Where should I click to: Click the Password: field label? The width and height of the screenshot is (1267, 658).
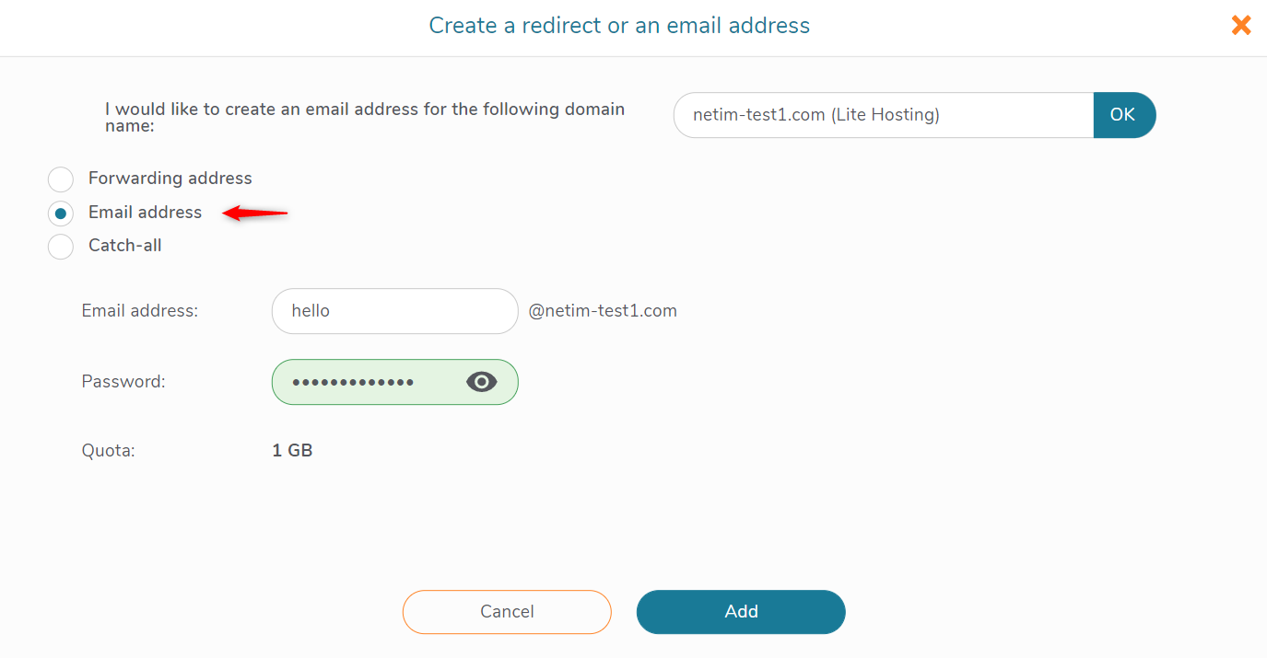pos(123,381)
